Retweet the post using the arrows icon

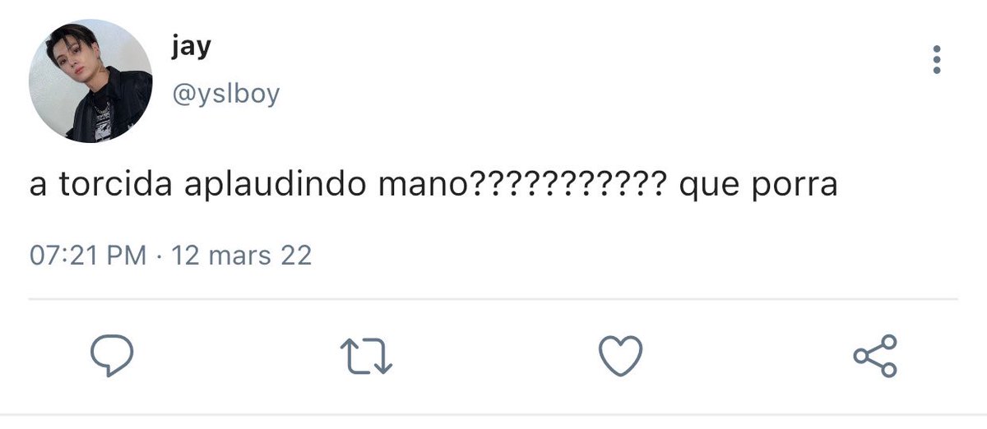366,356
